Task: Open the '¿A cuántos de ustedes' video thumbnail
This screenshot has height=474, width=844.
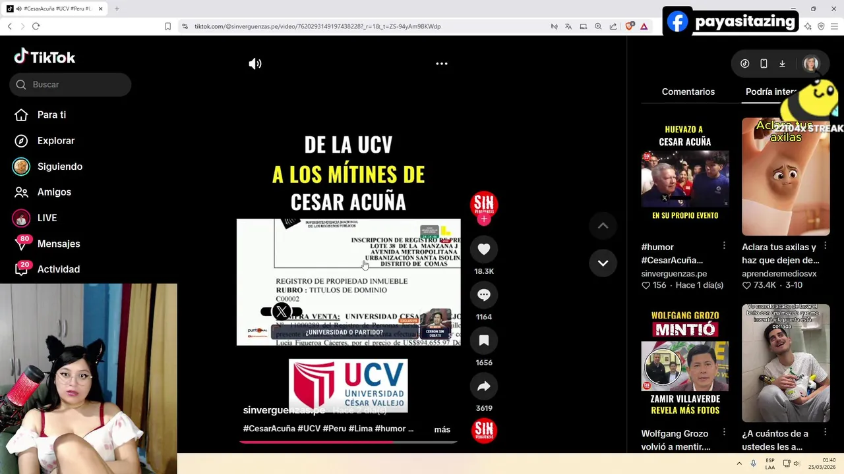Action: click(x=786, y=363)
